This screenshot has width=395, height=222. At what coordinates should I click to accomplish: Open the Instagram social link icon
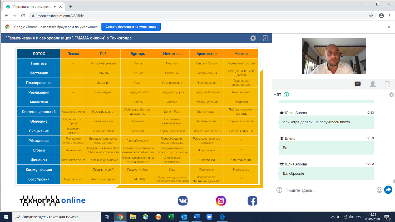221,201
